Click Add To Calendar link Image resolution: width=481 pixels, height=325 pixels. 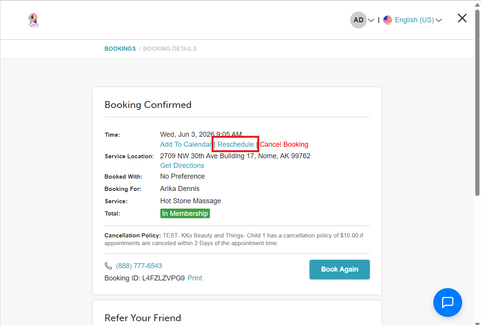tap(186, 144)
